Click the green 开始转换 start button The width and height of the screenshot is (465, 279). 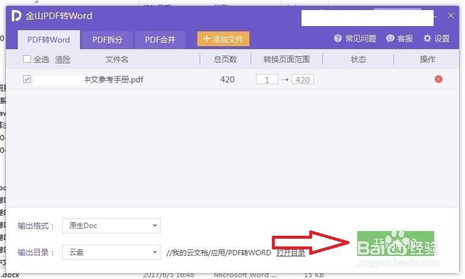(x=395, y=243)
